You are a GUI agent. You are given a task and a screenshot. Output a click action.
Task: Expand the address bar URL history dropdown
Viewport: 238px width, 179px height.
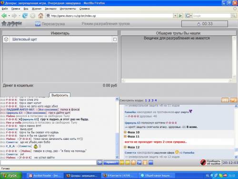pos(175,16)
